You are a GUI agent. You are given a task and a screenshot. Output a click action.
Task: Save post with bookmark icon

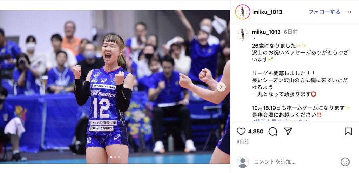pos(348,131)
